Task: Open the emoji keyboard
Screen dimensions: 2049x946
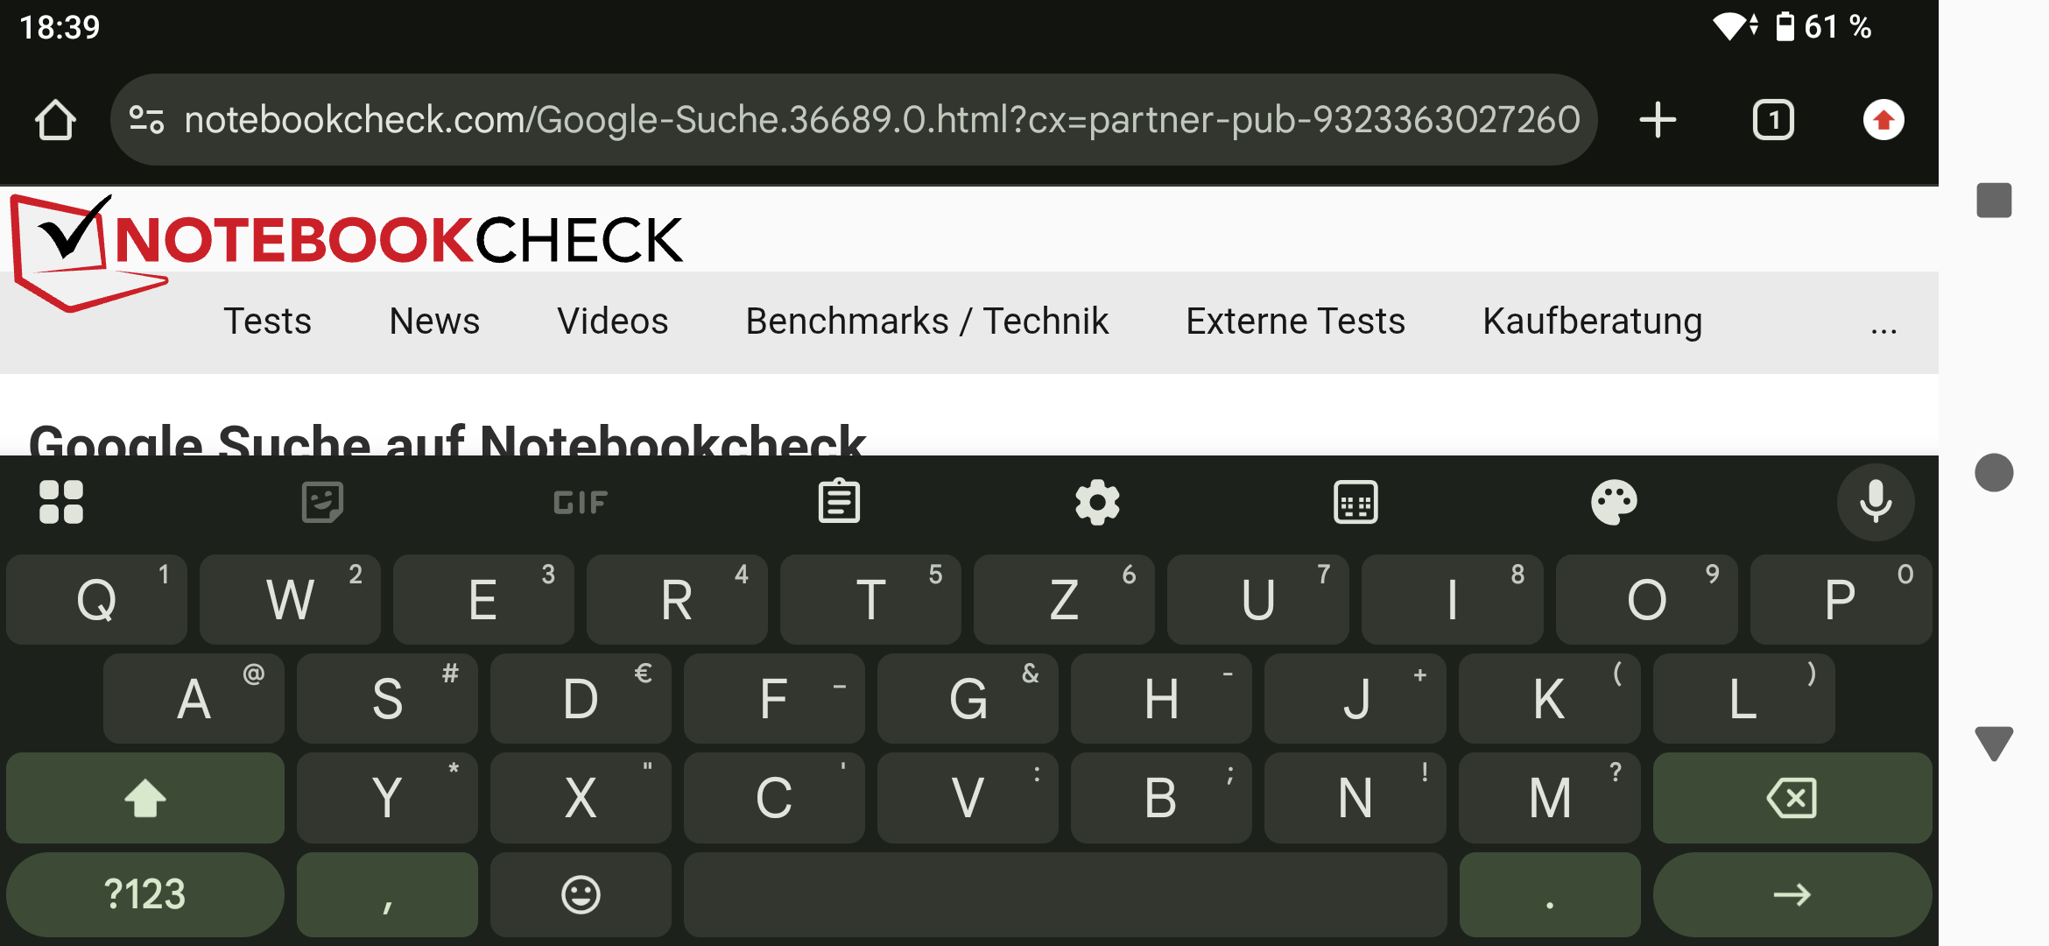Action: click(x=581, y=894)
